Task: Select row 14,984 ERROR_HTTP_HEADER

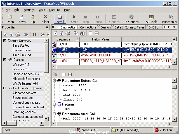Action: (x=112, y=61)
